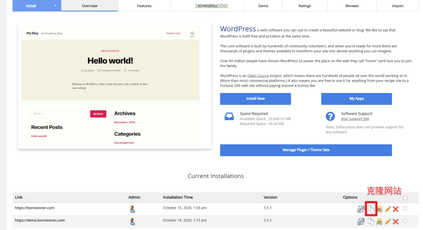Click the Space Required label
The image size is (423, 230).
pyautogui.click(x=254, y=113)
